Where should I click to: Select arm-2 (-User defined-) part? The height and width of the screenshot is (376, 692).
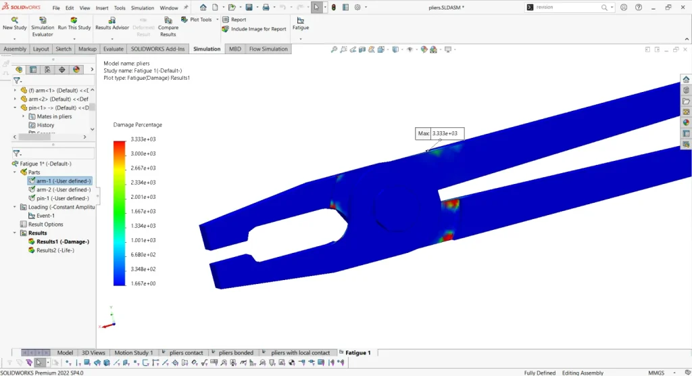[x=59, y=189]
